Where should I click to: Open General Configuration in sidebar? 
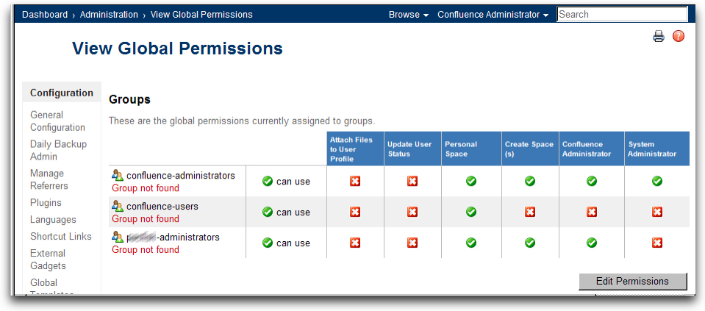57,121
